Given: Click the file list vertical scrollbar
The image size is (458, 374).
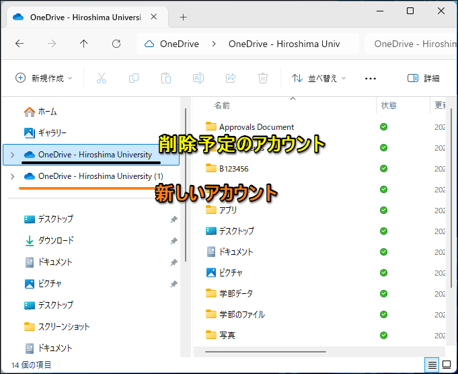Looking at the screenshot, I should (x=451, y=198).
